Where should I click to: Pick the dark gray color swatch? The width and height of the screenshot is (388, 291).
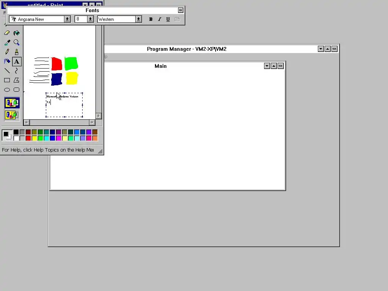pos(22,132)
